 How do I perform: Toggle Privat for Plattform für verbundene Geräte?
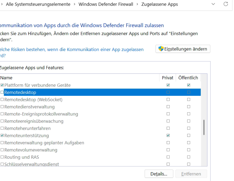point(168,85)
